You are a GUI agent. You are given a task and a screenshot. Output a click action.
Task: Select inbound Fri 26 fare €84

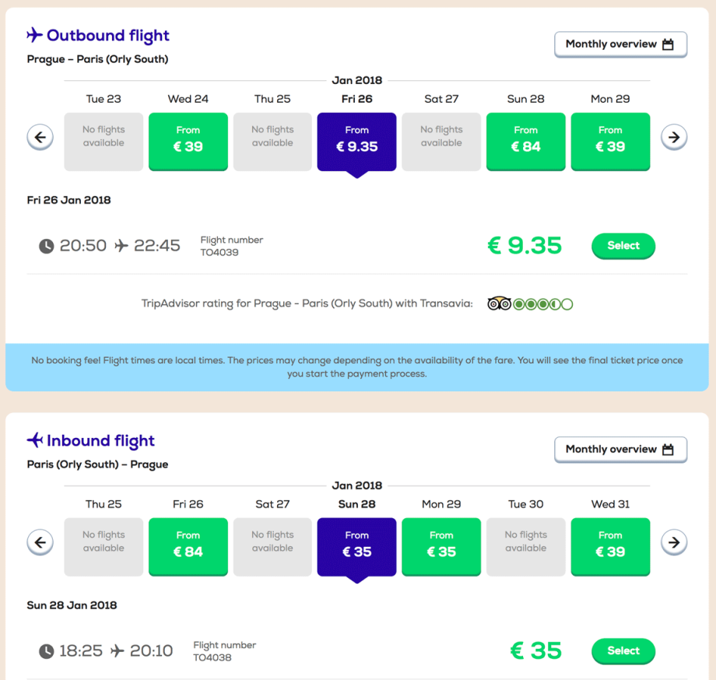pos(188,546)
